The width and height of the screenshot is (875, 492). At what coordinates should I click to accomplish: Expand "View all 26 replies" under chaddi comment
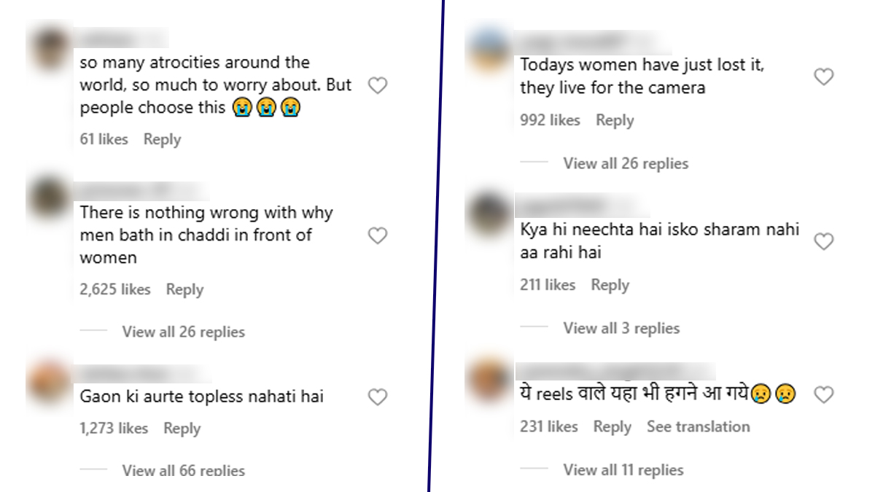[183, 332]
